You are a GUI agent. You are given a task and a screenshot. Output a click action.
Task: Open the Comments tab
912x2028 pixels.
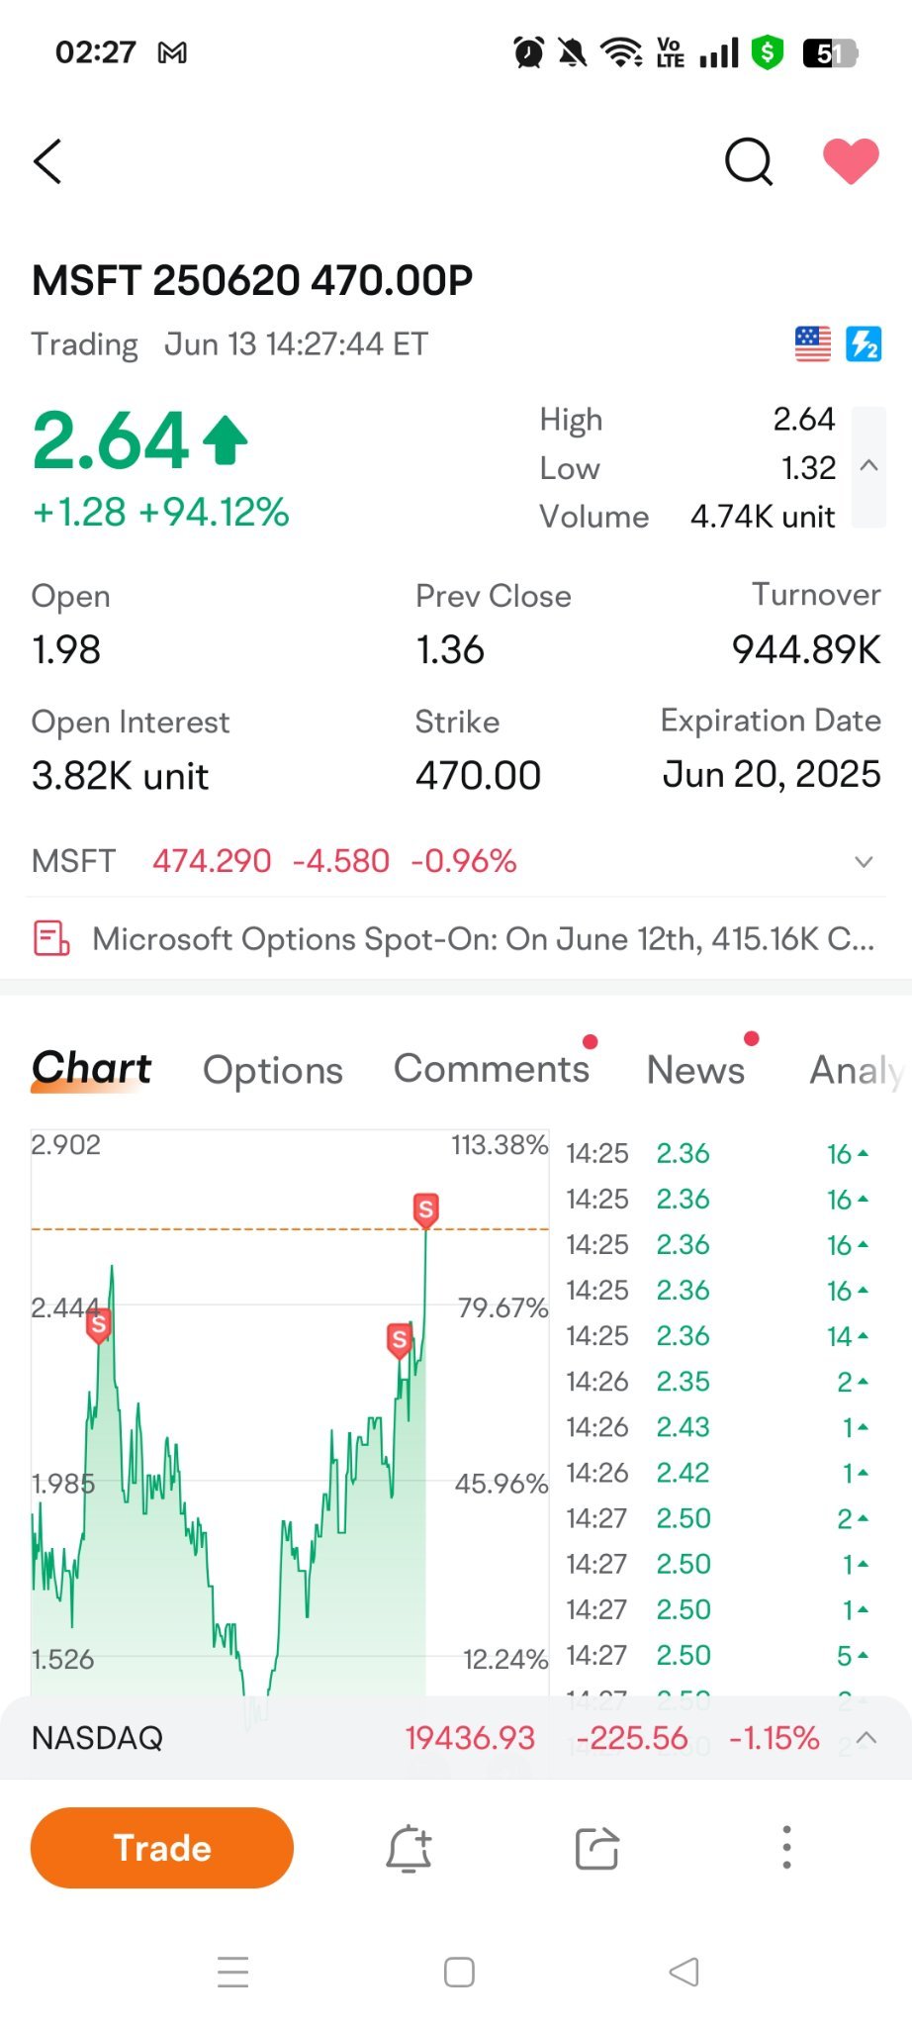tap(492, 1069)
